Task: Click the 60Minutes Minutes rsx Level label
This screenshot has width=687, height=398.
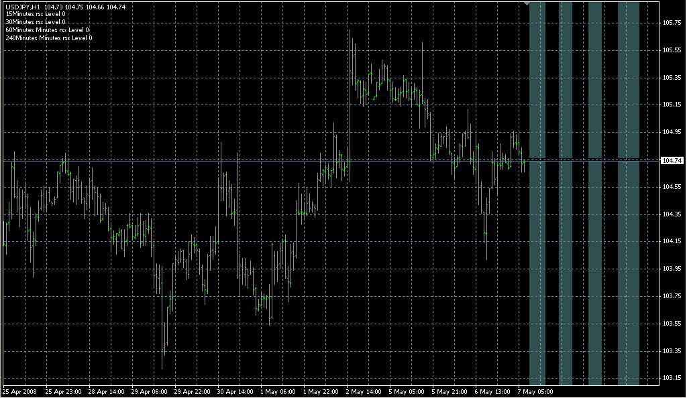Action: (48, 29)
